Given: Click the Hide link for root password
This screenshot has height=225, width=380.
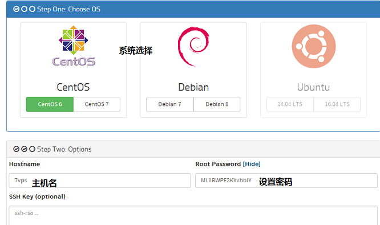Looking at the screenshot, I should pos(252,164).
